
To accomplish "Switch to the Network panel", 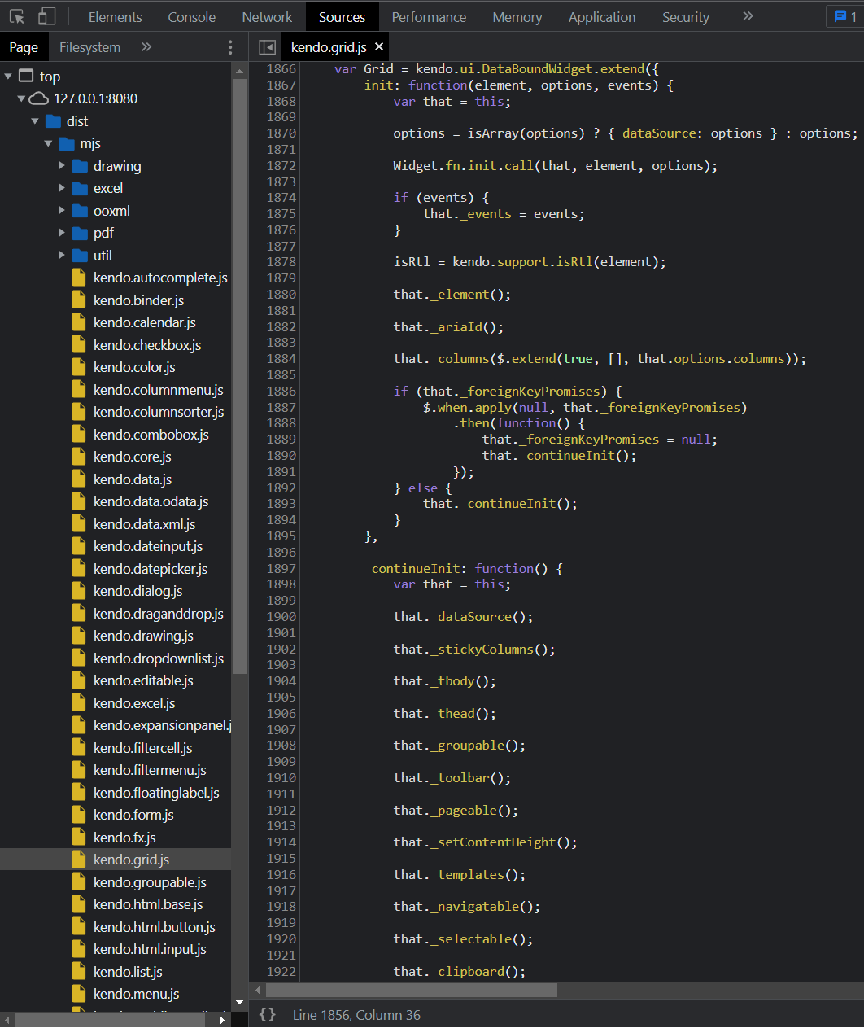I will 267,15.
